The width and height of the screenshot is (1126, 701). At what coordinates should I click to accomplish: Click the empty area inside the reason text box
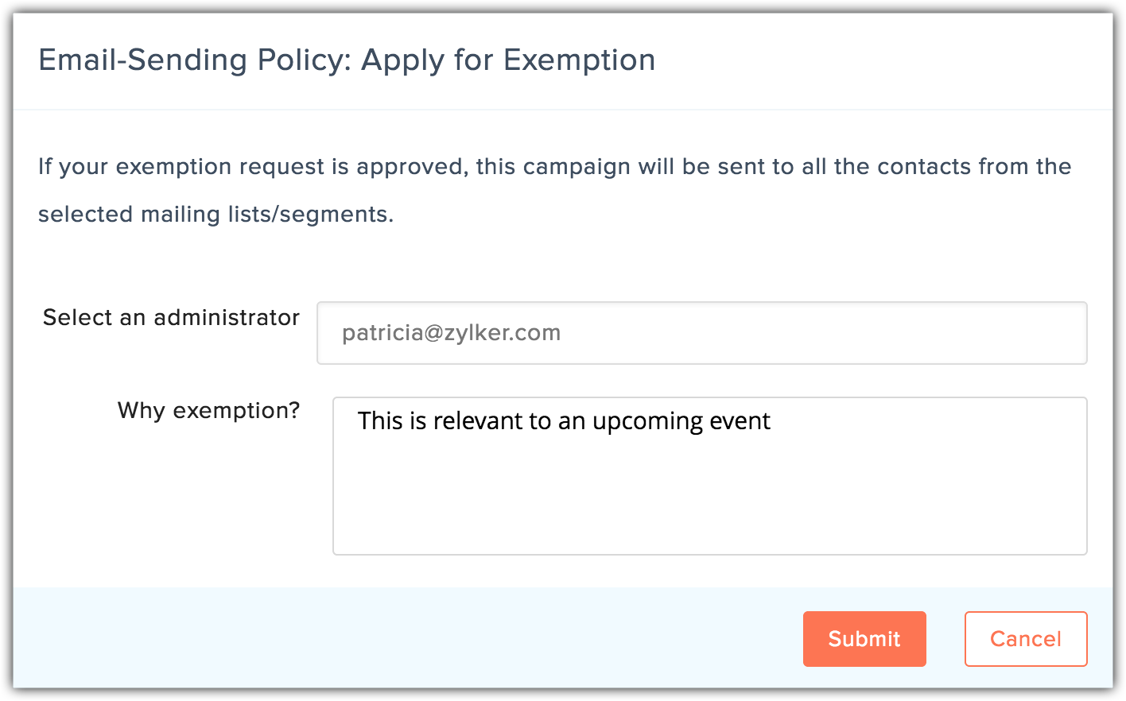[709, 501]
